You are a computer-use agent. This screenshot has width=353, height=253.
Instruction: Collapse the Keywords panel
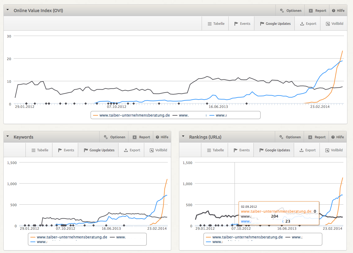8,136
